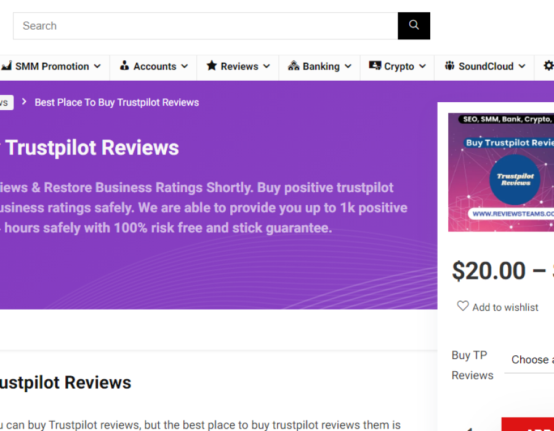Click the Accounts people icon
Screen dimensions: 554x431
[x=124, y=66]
